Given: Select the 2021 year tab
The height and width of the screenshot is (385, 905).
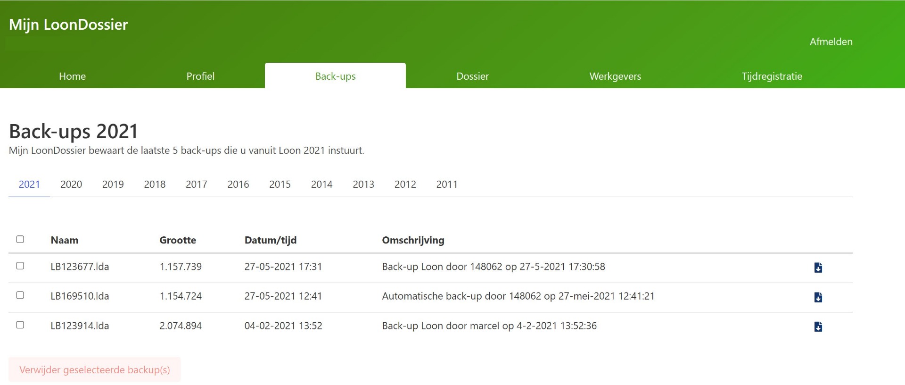Looking at the screenshot, I should pos(29,184).
